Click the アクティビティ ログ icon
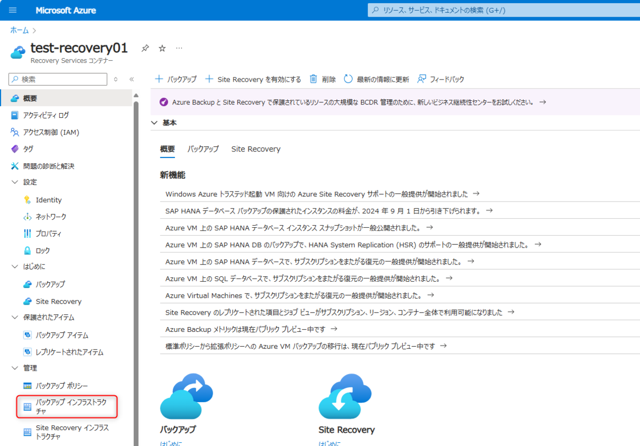 (15, 115)
